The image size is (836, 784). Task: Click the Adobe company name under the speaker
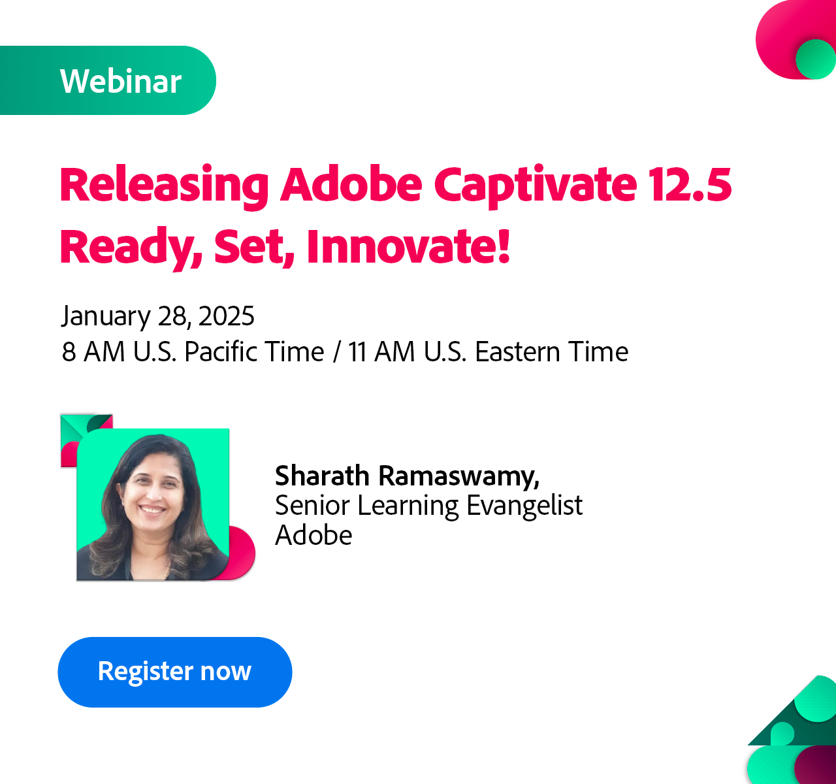(313, 535)
